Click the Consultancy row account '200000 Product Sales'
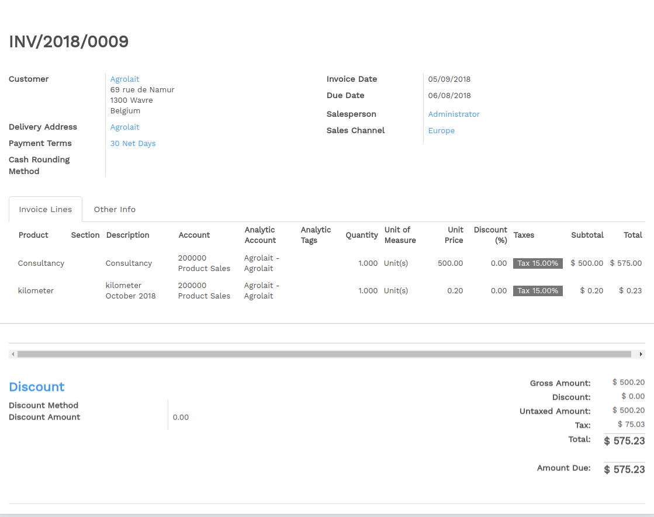The width and height of the screenshot is (654, 517). coord(204,263)
